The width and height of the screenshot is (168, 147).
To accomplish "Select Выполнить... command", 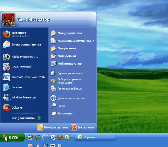I will coord(66,113).
